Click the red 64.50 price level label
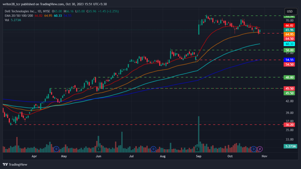 [x=289, y=39]
